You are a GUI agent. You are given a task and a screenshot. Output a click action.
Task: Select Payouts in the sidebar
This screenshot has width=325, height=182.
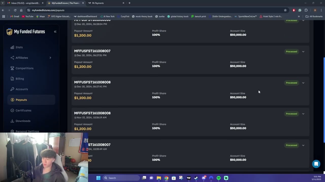(31, 100)
